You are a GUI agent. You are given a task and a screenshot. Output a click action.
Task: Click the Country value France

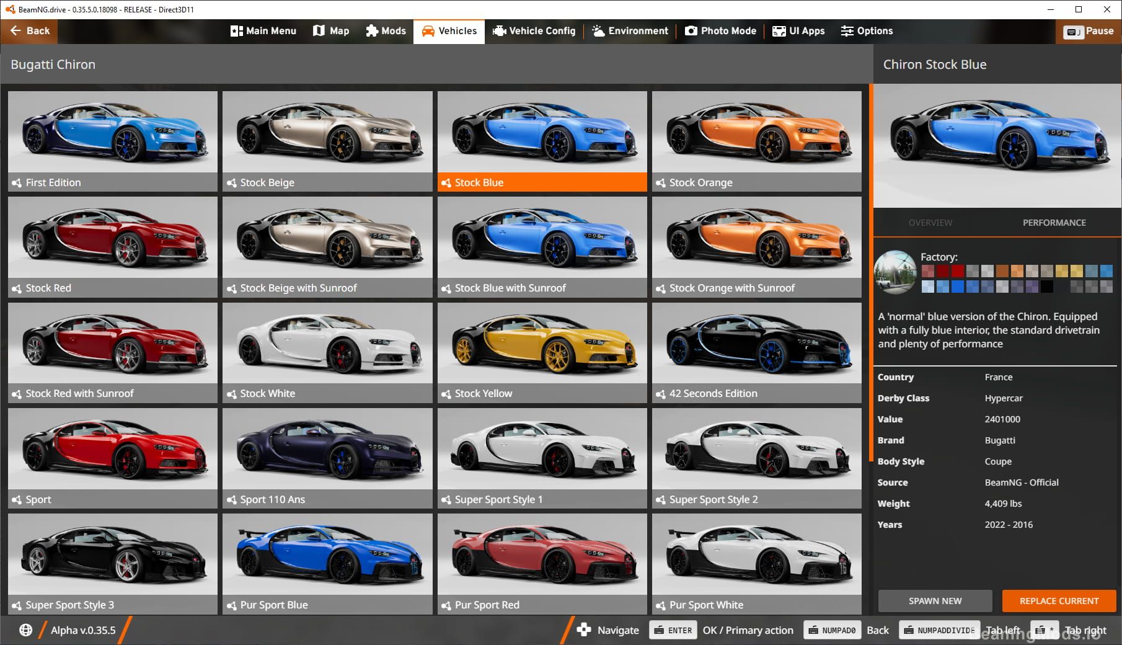tap(998, 377)
